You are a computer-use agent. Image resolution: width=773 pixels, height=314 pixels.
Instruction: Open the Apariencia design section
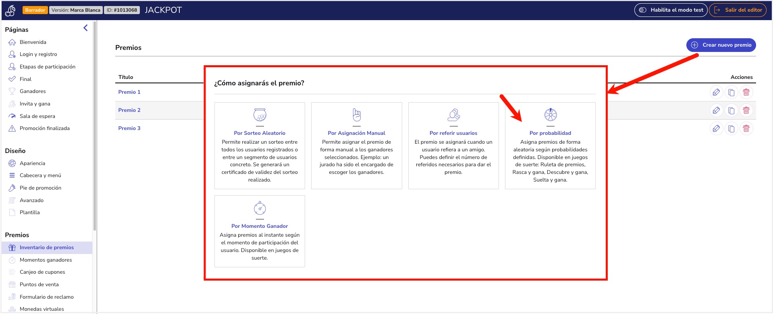[x=32, y=163]
